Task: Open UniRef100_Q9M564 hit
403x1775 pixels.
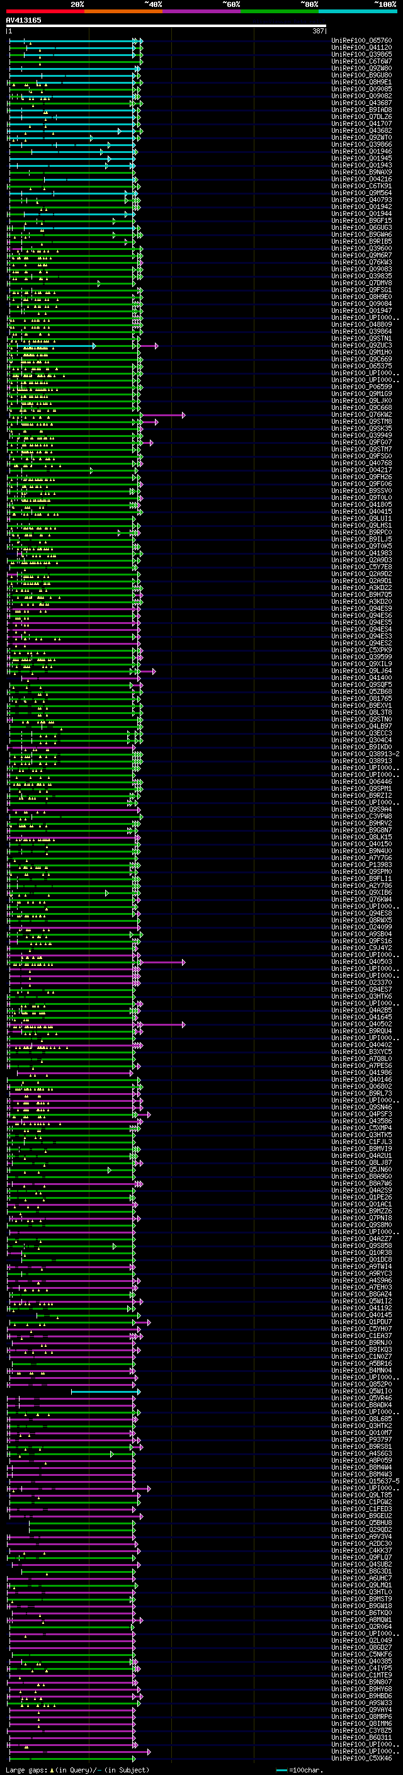Action: coord(361,193)
